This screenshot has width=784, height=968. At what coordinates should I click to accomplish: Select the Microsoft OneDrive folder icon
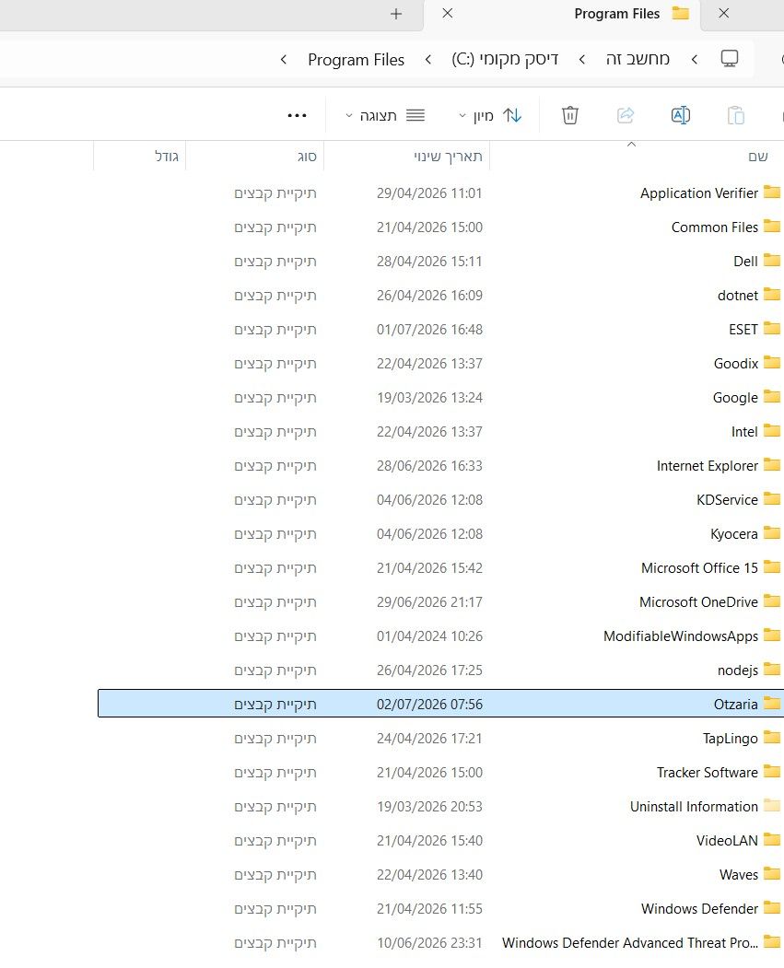coord(772,601)
